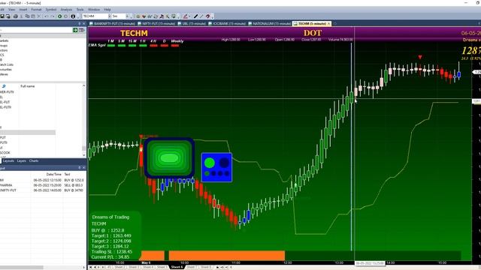This screenshot has width=481, height=270.
Task: Close the TECHM chart tab
Action: click(329, 23)
